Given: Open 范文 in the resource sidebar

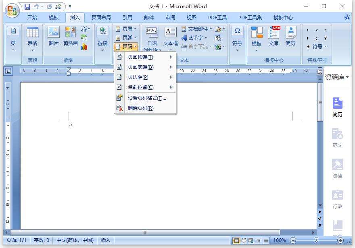Looking at the screenshot, I should pyautogui.click(x=337, y=138).
